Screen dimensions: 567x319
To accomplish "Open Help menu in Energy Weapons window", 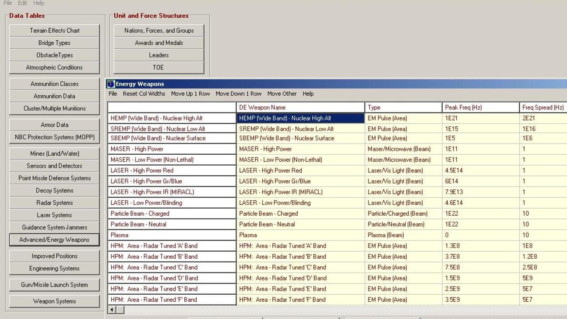I will [x=308, y=93].
